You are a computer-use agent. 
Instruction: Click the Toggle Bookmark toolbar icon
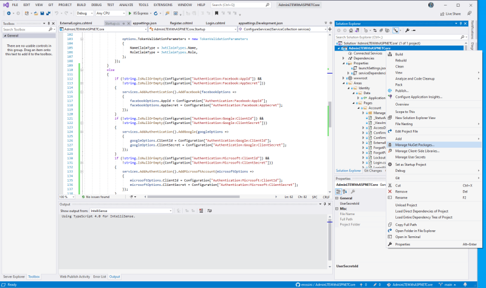[216, 13]
